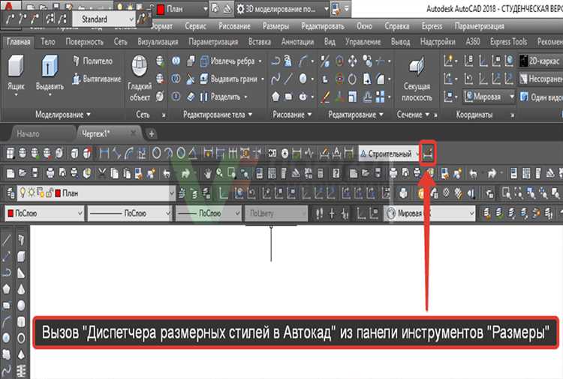
Task: Add a new drawing tab with plus button
Action: click(152, 134)
